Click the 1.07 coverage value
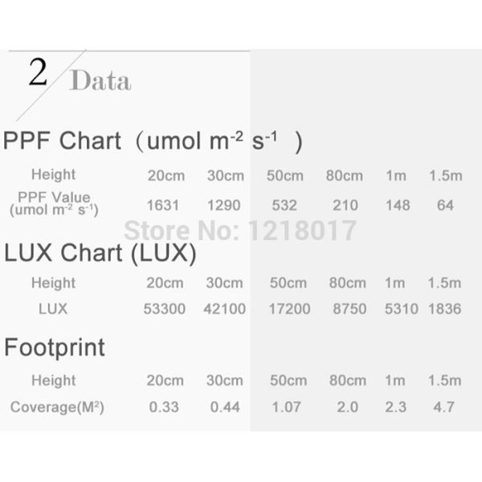The image size is (482, 482). click(287, 407)
